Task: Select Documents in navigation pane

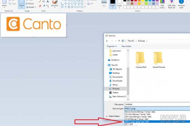Action: (116, 77)
